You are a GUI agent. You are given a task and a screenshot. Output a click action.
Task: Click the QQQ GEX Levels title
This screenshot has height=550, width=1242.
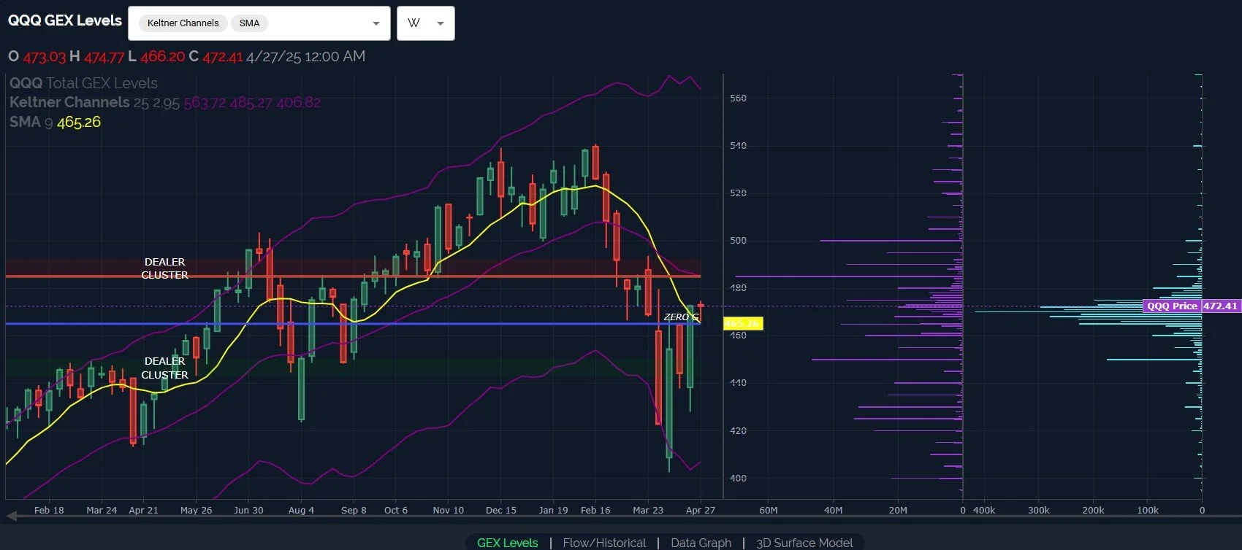65,20
